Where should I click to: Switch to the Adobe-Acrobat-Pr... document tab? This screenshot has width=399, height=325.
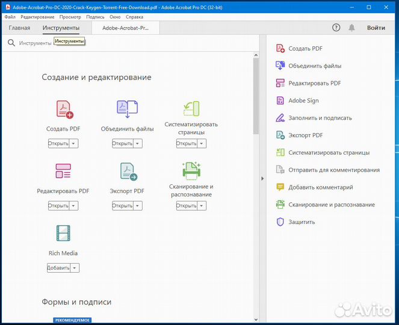pos(125,28)
